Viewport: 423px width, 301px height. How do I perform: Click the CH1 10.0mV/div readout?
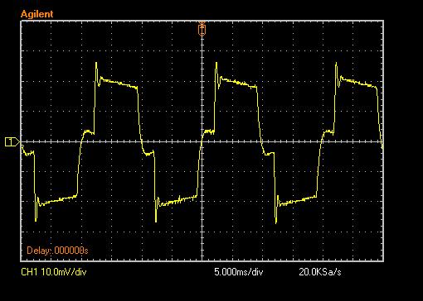point(54,272)
